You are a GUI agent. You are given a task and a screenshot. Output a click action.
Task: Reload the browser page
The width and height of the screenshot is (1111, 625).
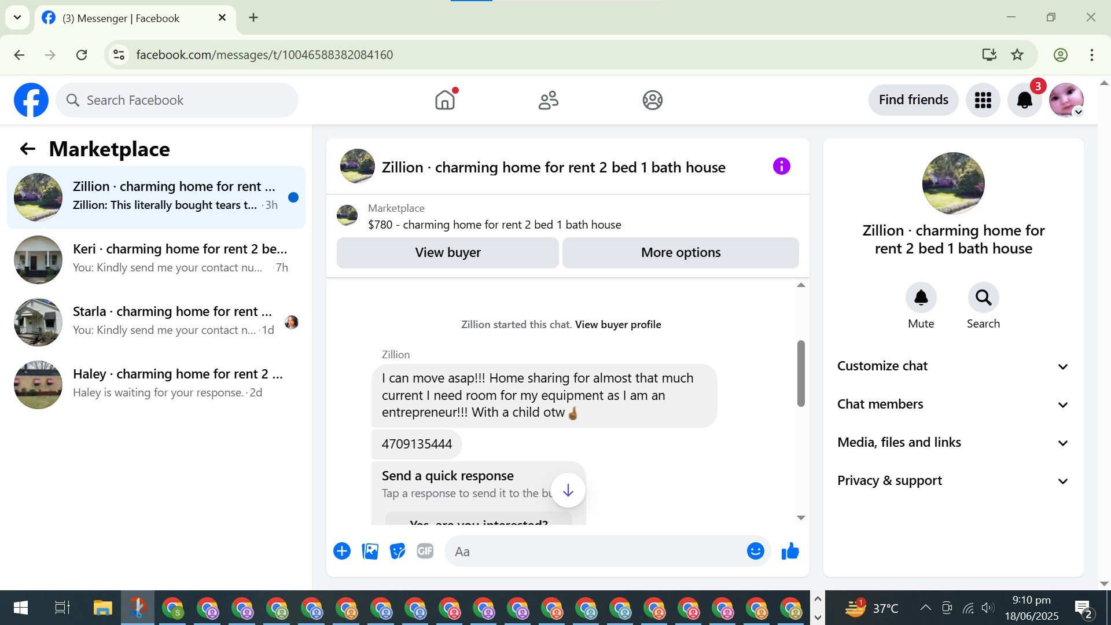(x=82, y=55)
